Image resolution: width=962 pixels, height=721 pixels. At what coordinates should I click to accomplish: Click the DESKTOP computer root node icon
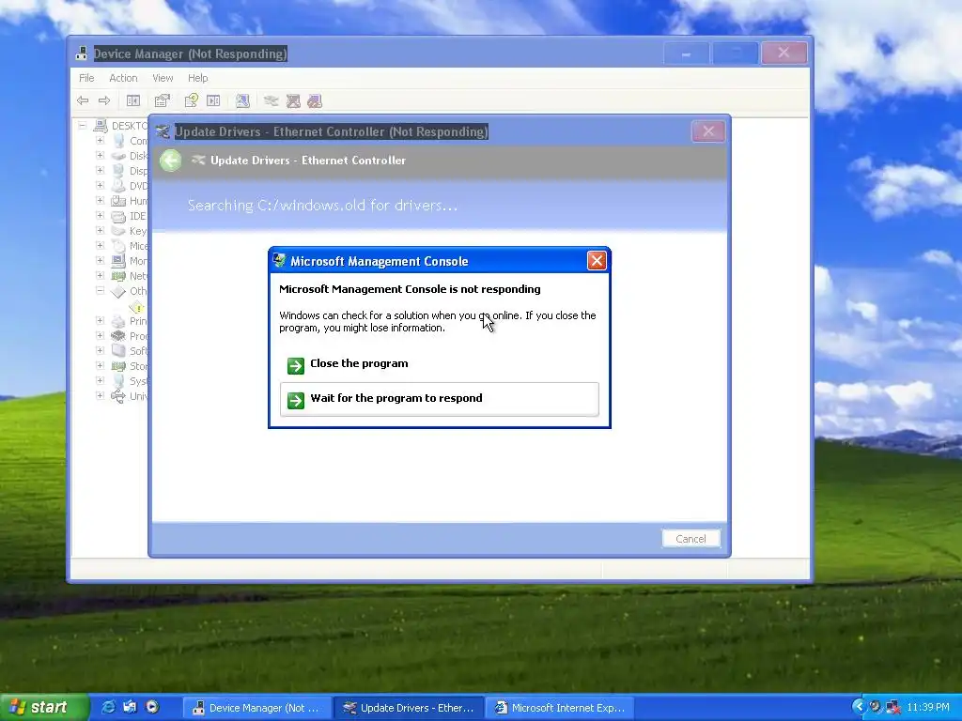[100, 126]
